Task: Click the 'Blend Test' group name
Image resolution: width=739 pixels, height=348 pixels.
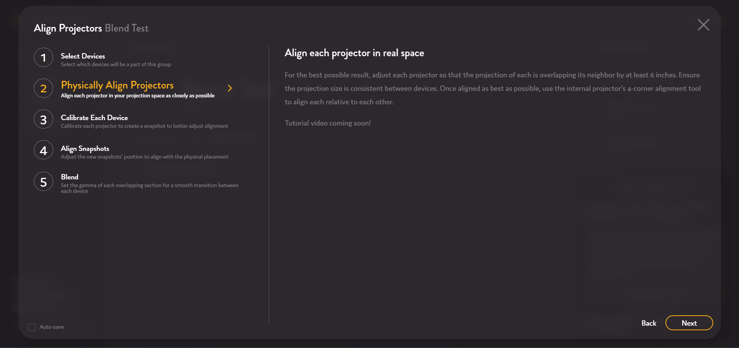Action: click(x=127, y=28)
